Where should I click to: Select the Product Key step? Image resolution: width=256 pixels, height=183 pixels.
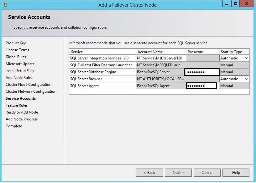pyautogui.click(x=16, y=43)
